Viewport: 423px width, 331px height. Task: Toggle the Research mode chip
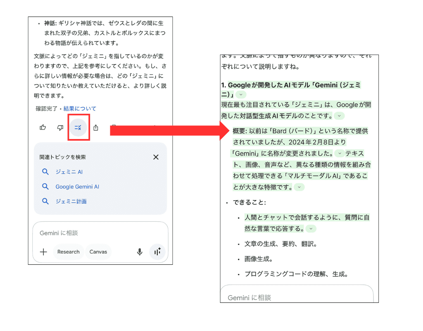click(68, 252)
